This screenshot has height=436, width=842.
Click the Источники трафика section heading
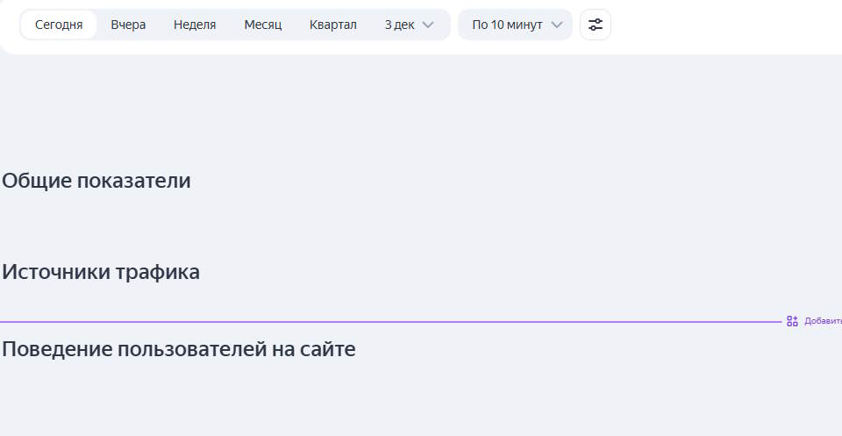(101, 272)
